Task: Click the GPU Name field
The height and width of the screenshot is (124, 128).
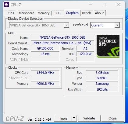Action: click(x=62, y=37)
